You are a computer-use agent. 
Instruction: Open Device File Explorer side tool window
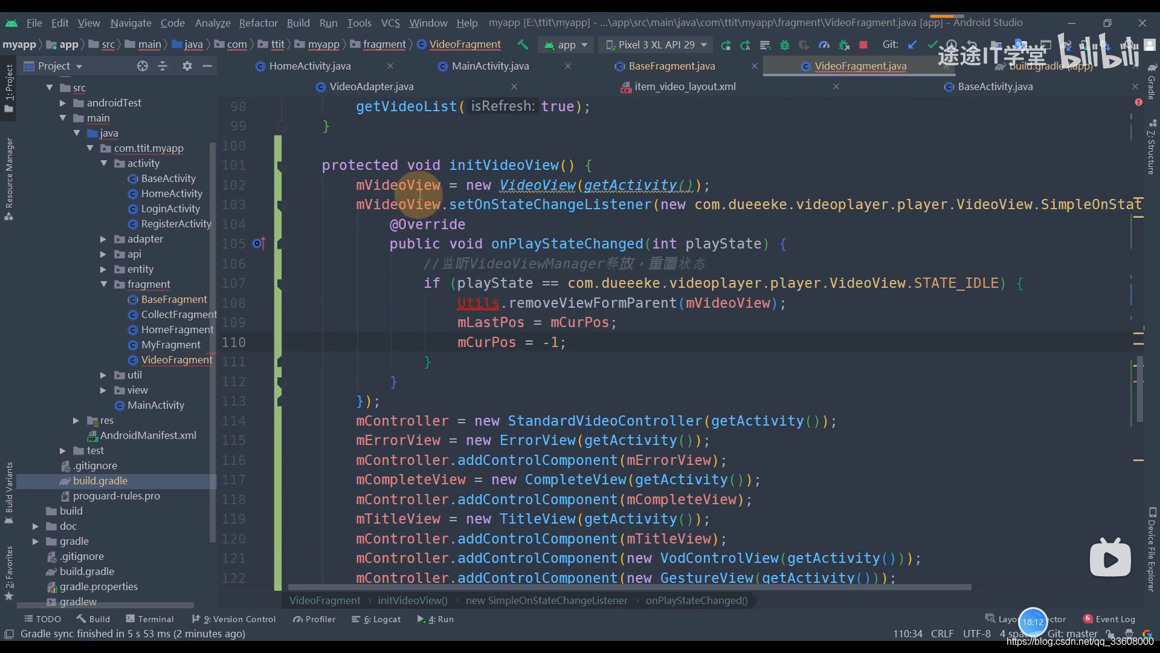tap(1152, 550)
